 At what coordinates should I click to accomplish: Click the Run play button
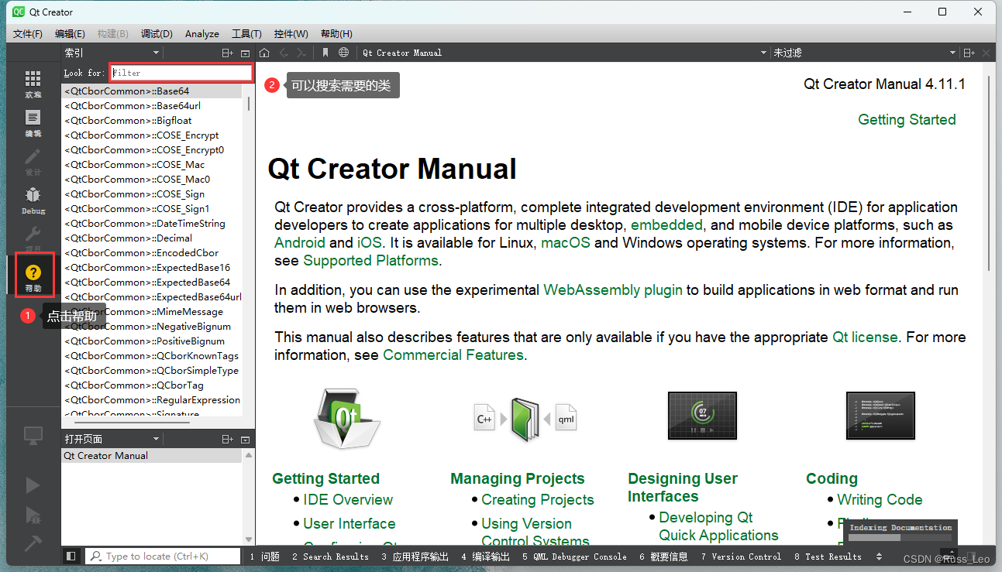coord(33,485)
